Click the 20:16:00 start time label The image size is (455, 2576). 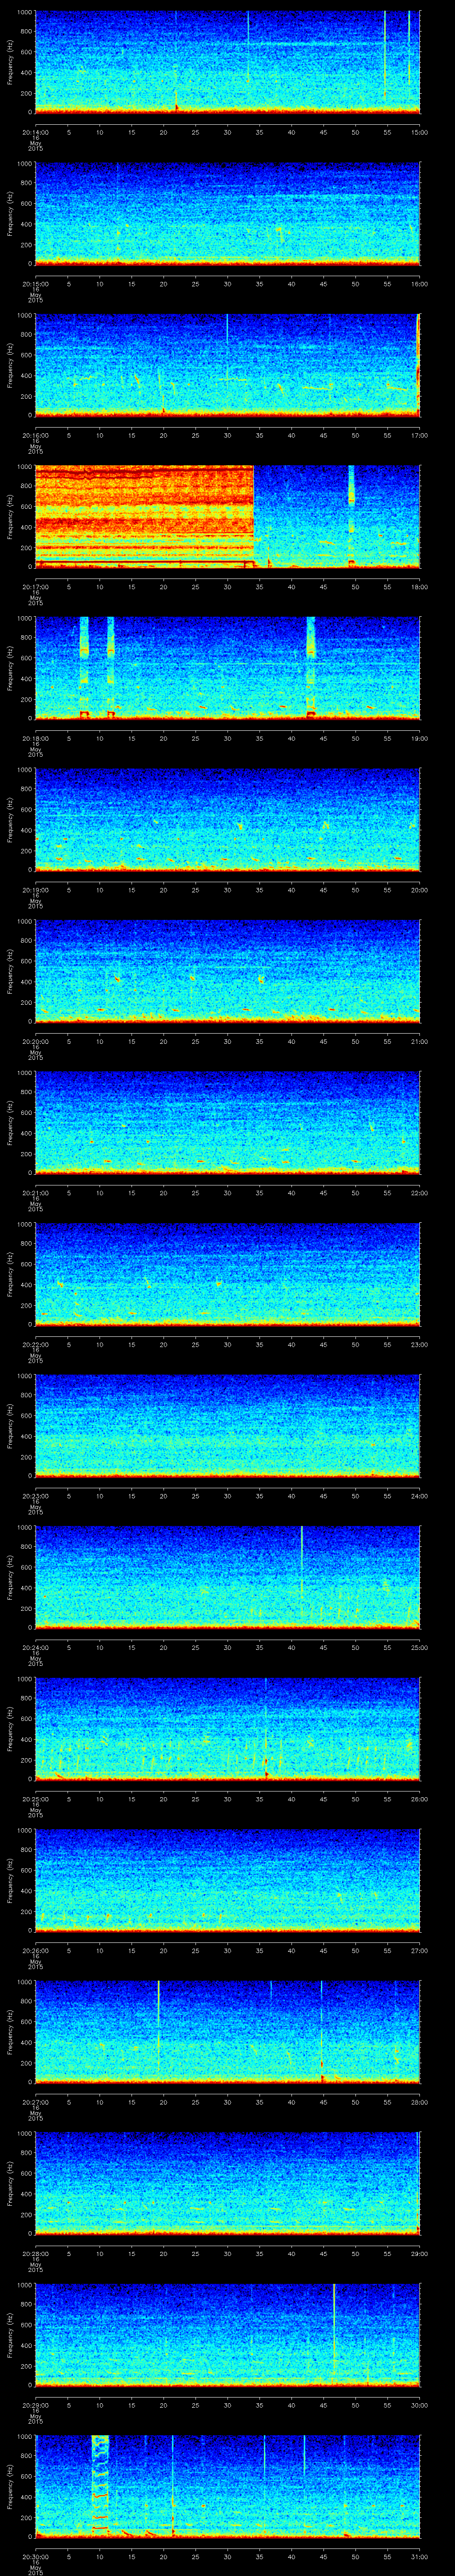coord(35,435)
